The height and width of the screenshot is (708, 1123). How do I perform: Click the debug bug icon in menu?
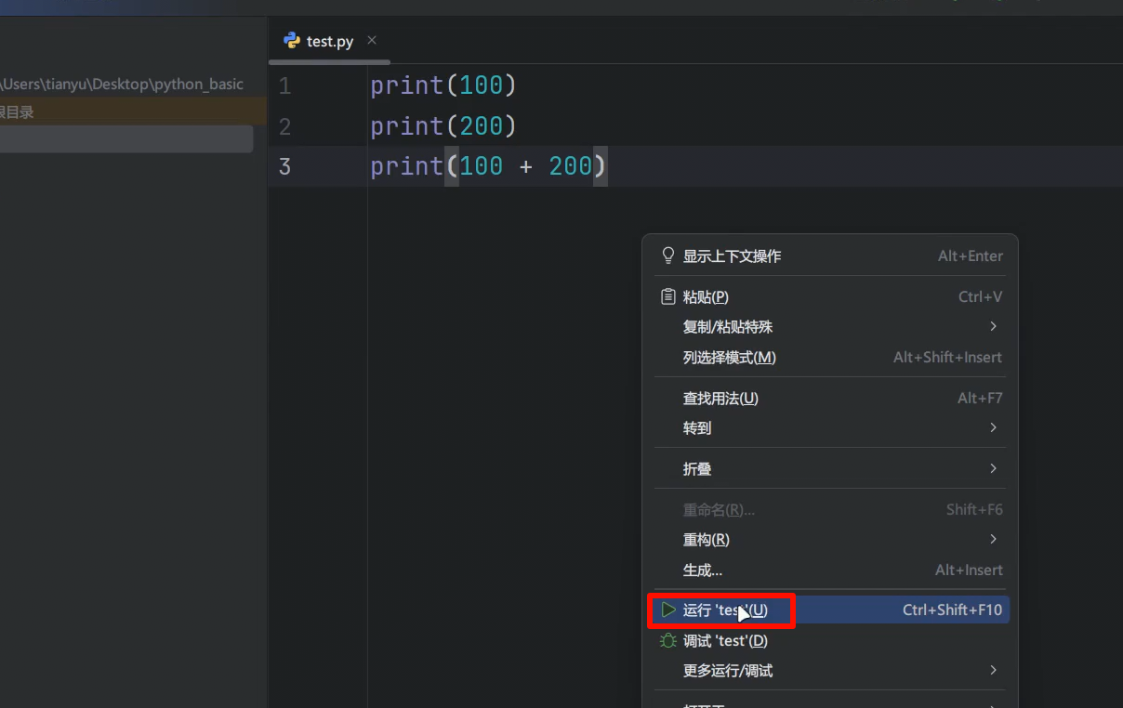tap(667, 641)
